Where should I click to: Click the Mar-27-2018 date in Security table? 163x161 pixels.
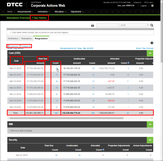click(x=22, y=155)
